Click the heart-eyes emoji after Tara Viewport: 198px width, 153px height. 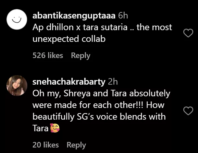[54, 129]
